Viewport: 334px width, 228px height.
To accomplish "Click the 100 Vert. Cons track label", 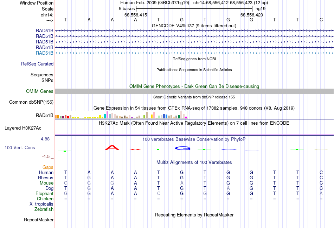I will coord(20,147).
